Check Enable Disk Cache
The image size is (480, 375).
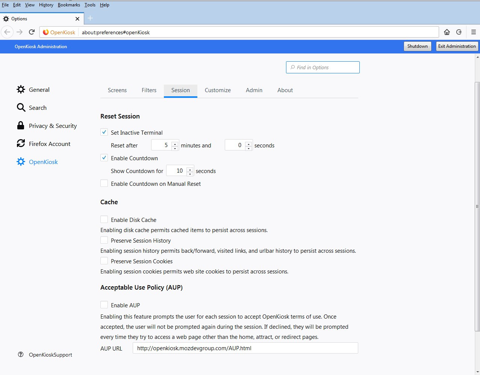tap(104, 220)
